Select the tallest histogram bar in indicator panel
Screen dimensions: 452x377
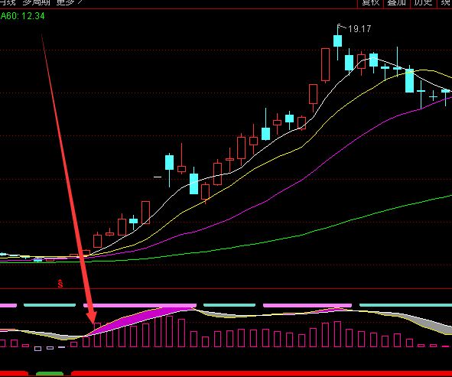(169, 331)
